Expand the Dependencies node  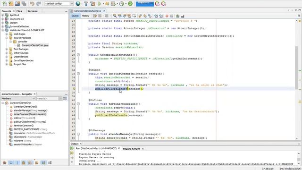[7, 57]
